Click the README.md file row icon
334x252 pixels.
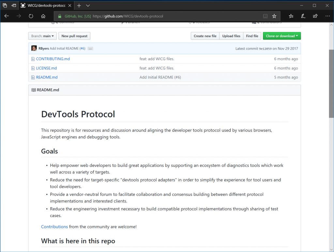tap(33, 77)
